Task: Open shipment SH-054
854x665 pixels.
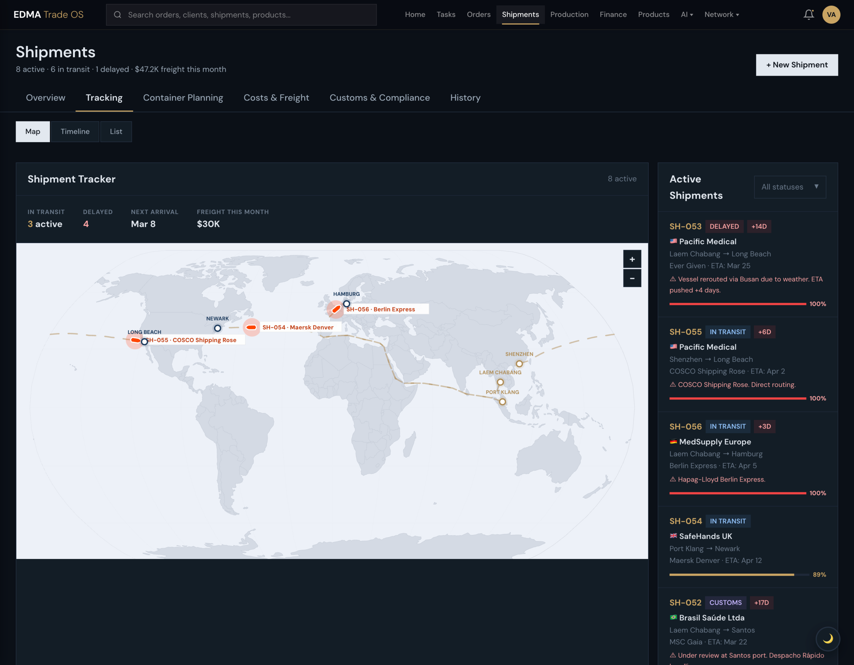Action: [747, 547]
